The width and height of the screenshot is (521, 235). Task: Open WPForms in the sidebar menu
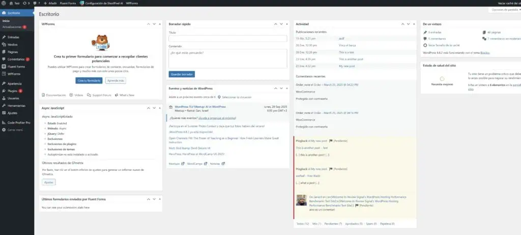click(x=14, y=74)
